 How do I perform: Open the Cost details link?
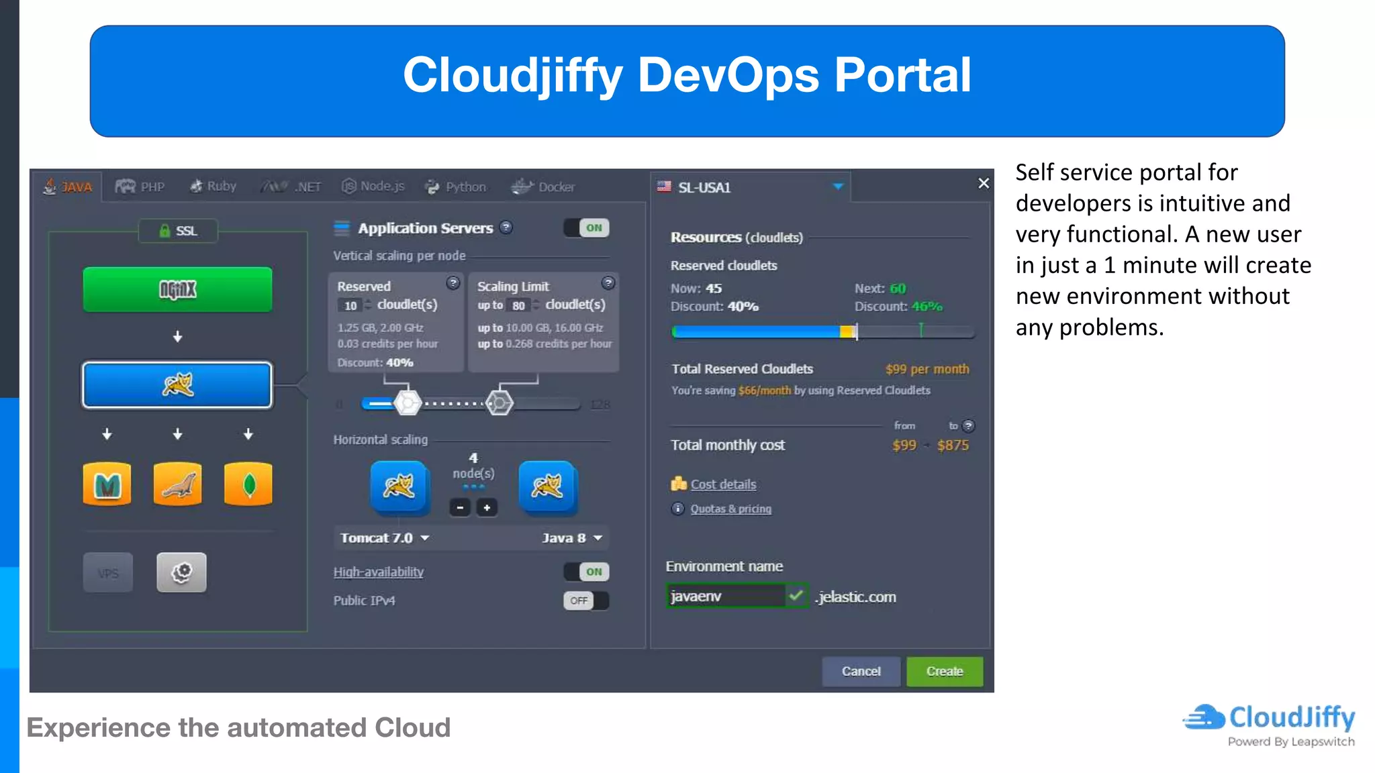pos(723,484)
